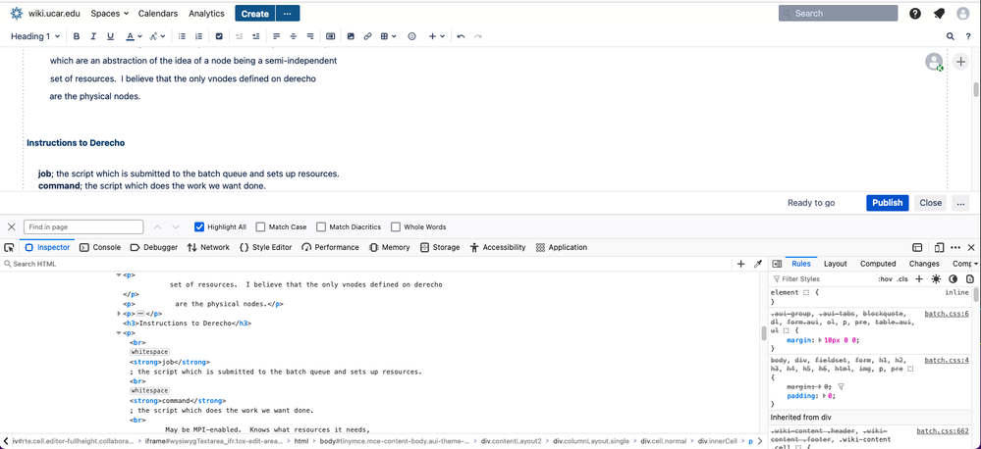Switch to the Network tab

208,247
